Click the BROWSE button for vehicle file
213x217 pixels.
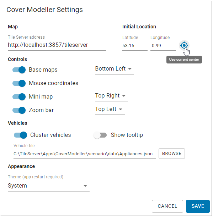(x=172, y=154)
